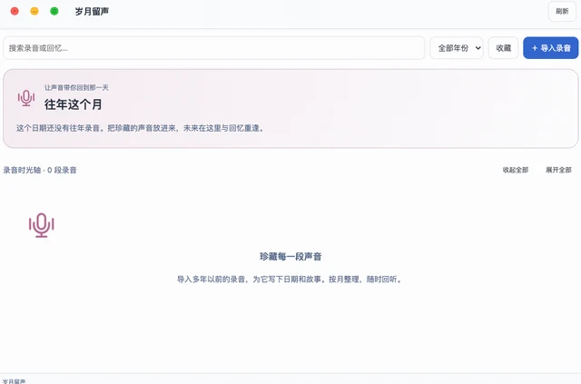Click the 让声音带你回到那一天 subtitle
The width and height of the screenshot is (581, 384).
(76, 87)
